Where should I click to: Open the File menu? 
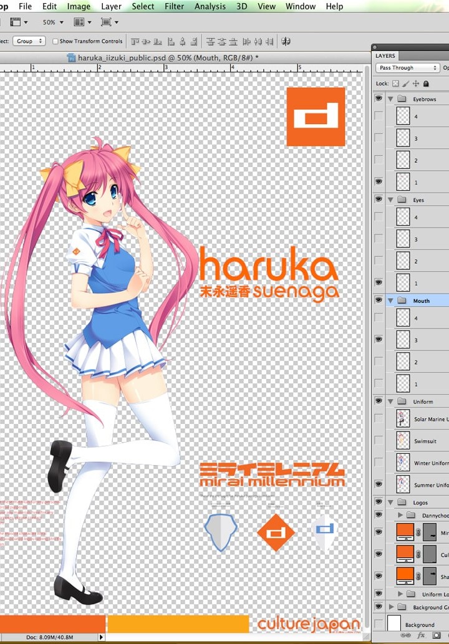pos(25,6)
